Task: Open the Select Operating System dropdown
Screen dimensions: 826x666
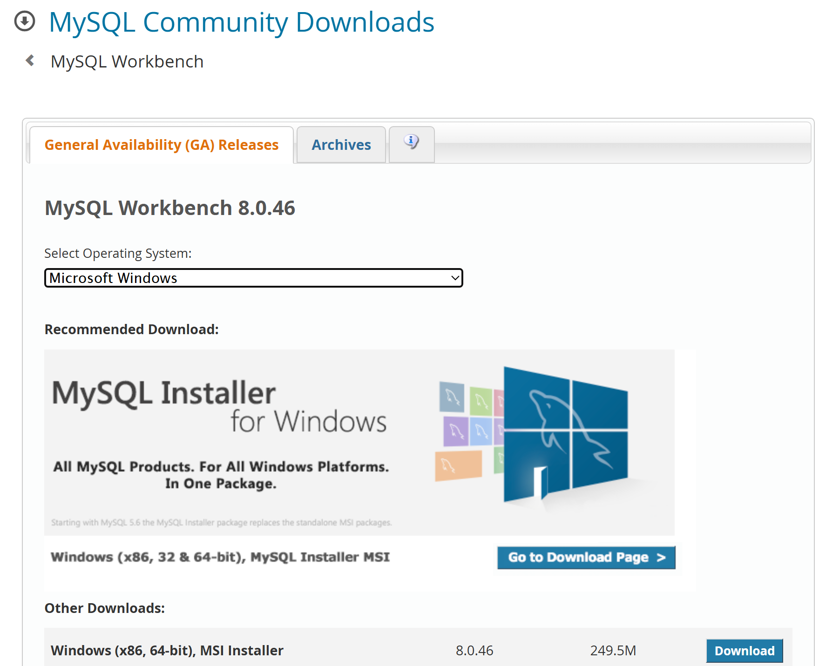Action: pyautogui.click(x=254, y=278)
